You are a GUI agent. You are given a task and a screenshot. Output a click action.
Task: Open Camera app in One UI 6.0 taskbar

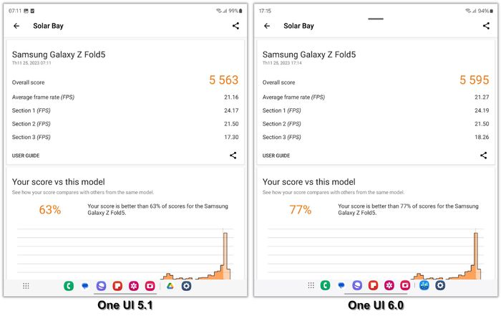[405, 285]
